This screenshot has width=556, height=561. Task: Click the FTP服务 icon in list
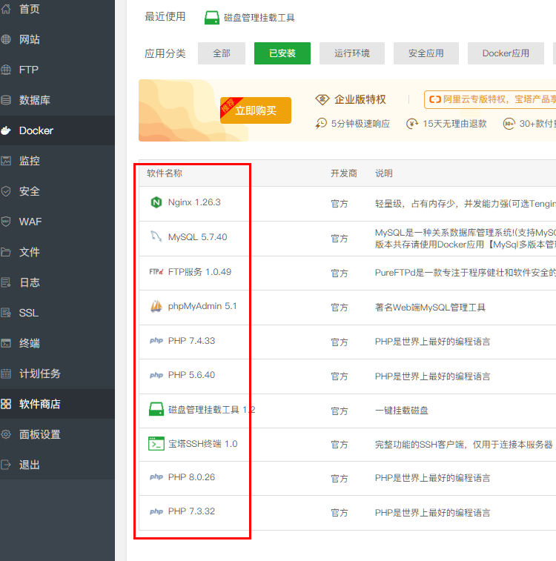[156, 272]
